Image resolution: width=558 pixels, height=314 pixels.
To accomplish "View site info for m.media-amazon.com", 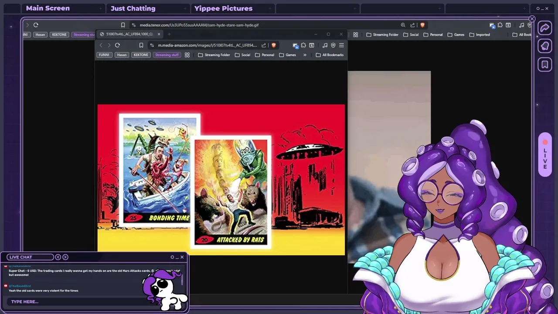I will pos(152,45).
